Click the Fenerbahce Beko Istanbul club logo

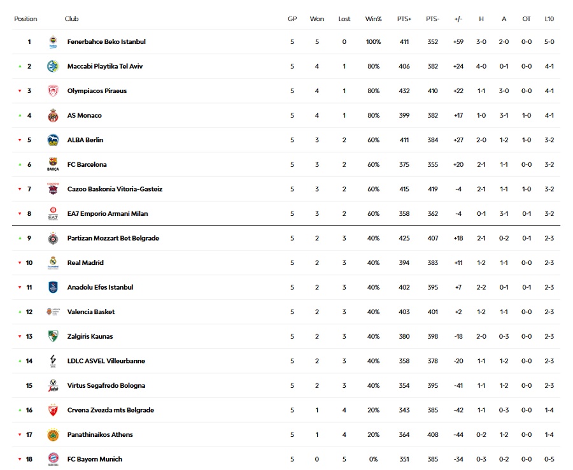click(x=53, y=41)
